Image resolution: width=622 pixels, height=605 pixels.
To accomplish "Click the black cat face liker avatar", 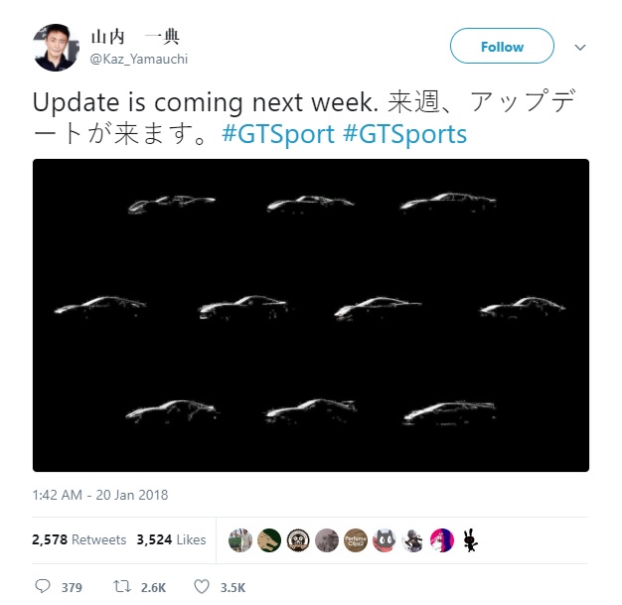I will (384, 540).
